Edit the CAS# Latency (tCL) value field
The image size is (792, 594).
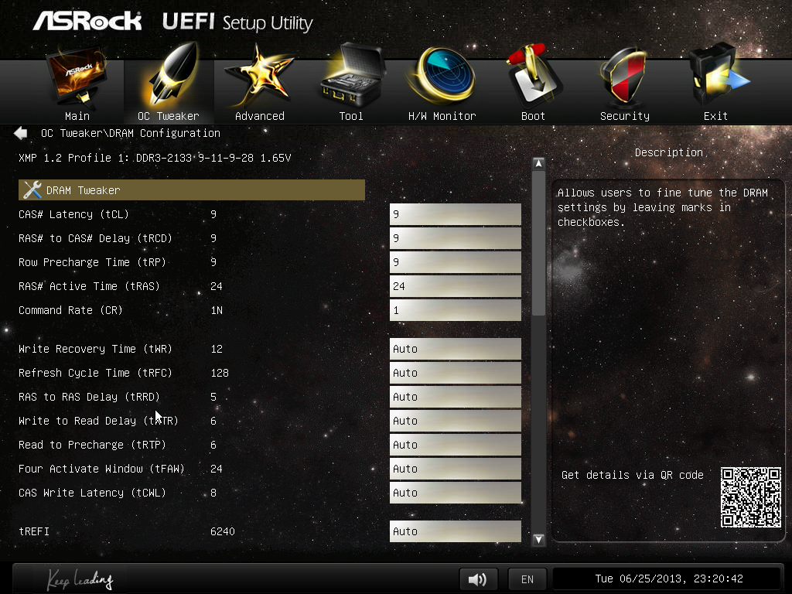click(455, 214)
